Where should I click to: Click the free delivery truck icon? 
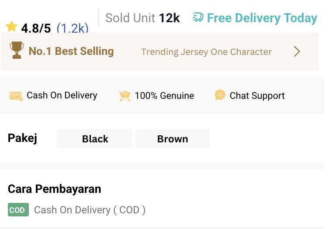198,18
